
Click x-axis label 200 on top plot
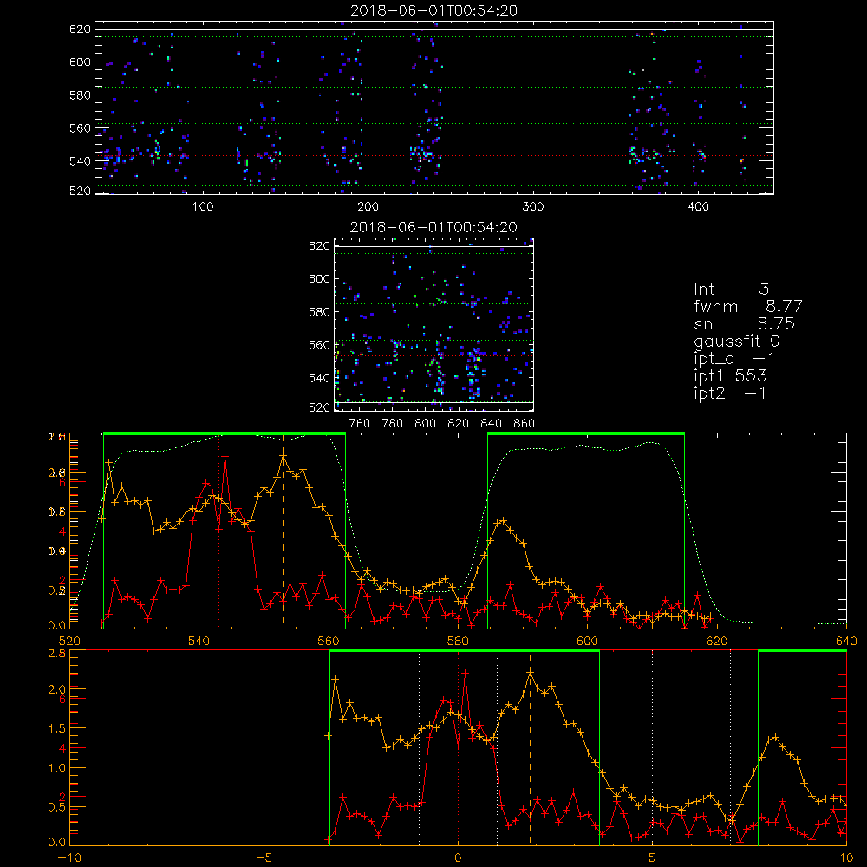click(368, 207)
